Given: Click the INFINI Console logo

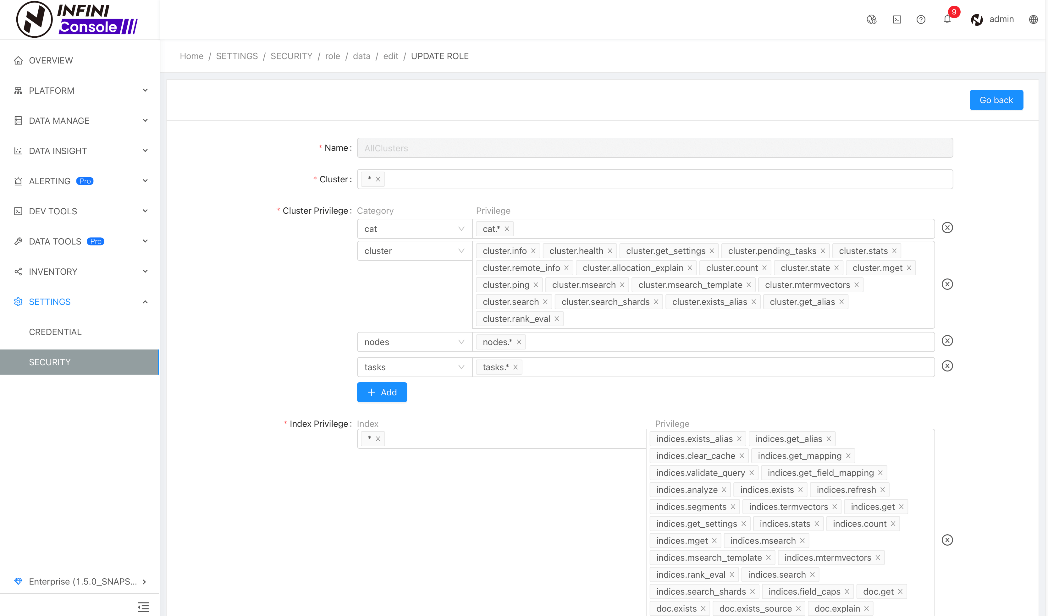Looking at the screenshot, I should (77, 19).
